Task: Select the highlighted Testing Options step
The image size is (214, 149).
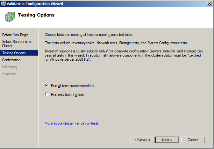Action: point(14,53)
